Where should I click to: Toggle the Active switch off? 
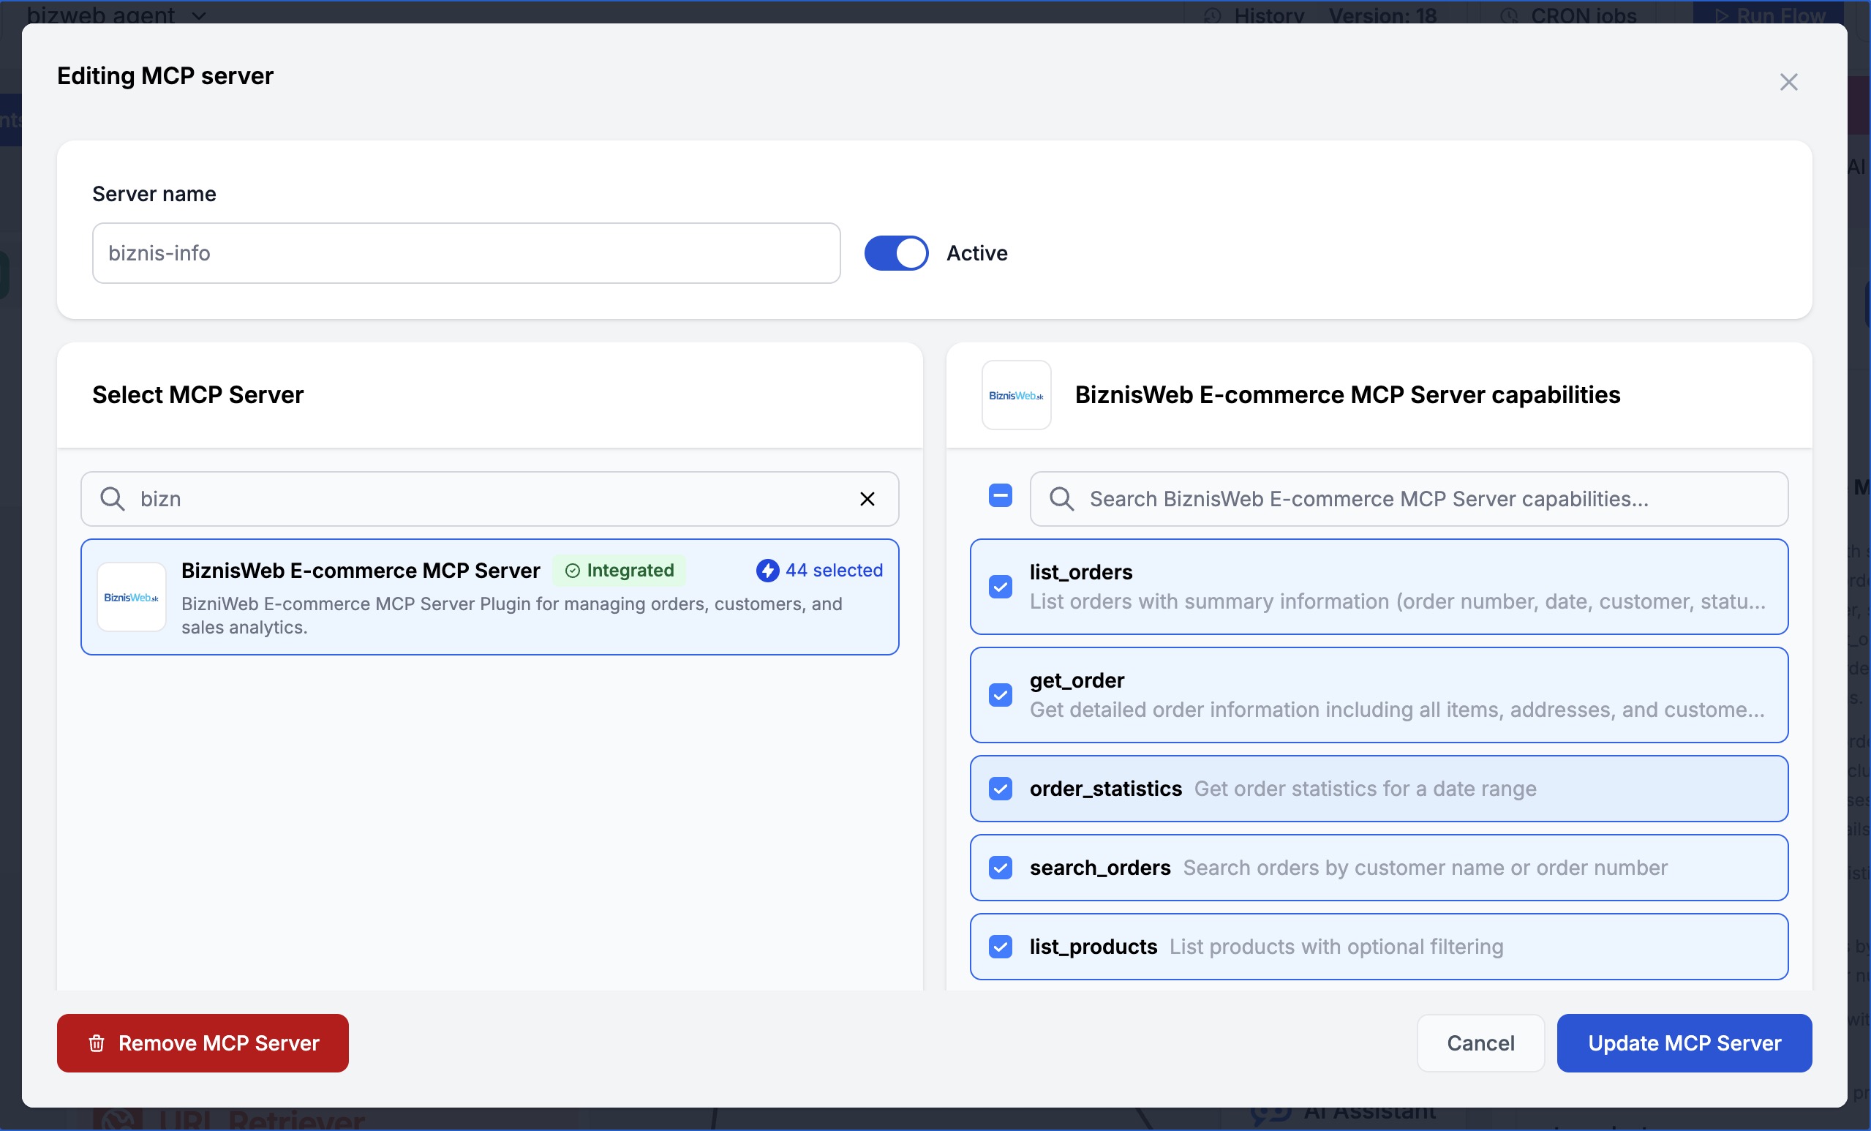[x=896, y=253]
